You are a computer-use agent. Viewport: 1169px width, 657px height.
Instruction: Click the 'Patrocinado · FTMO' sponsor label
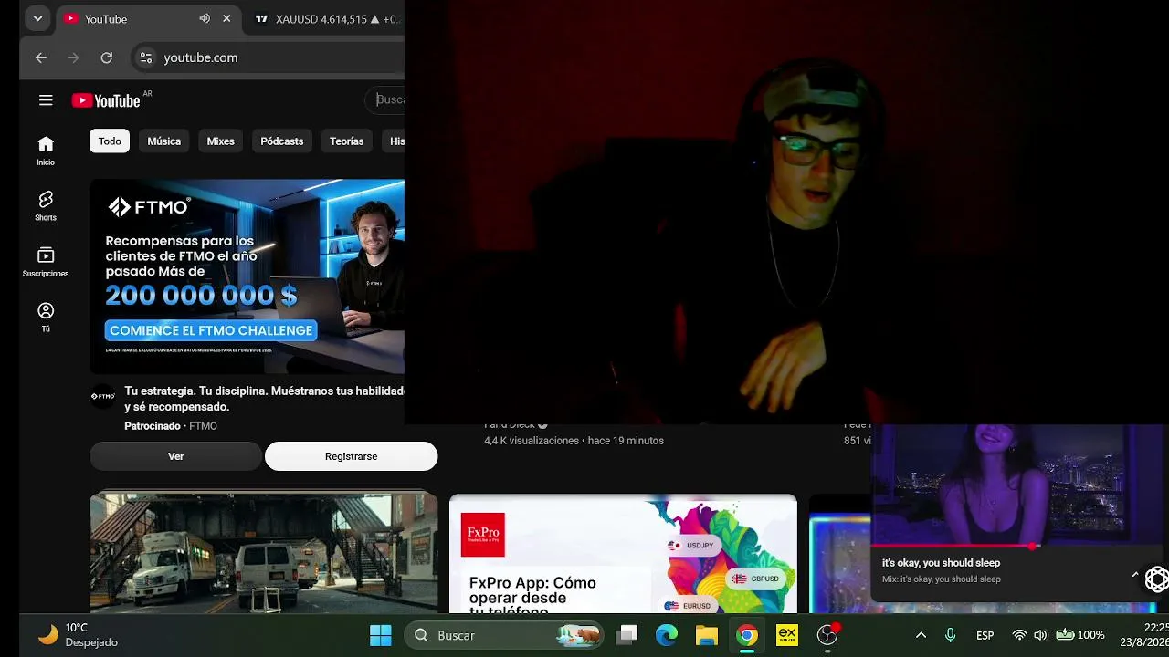tap(171, 426)
